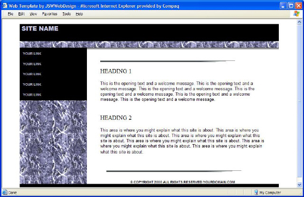Click the Windows flag logo in menu bar
This screenshot has height=197, width=304.
point(297,14)
